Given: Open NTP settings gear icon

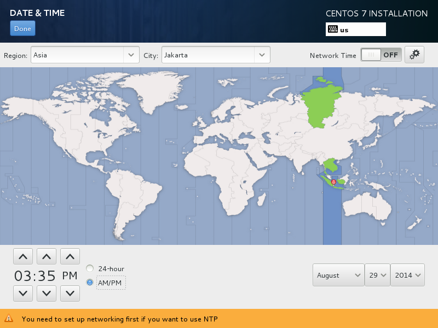Looking at the screenshot, I should 414,55.
